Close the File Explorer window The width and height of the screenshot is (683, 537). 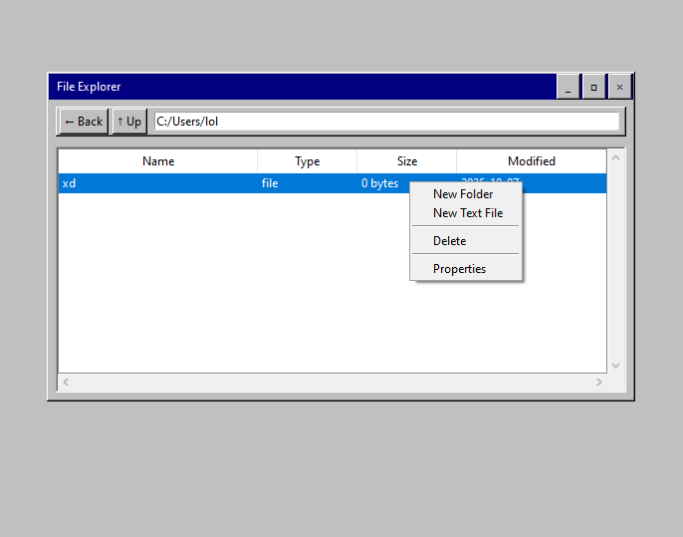[x=619, y=87]
